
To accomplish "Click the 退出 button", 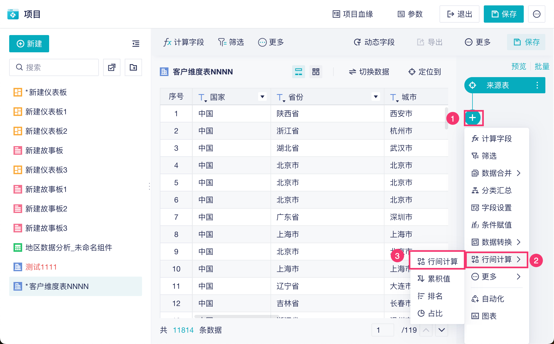I will [x=459, y=14].
